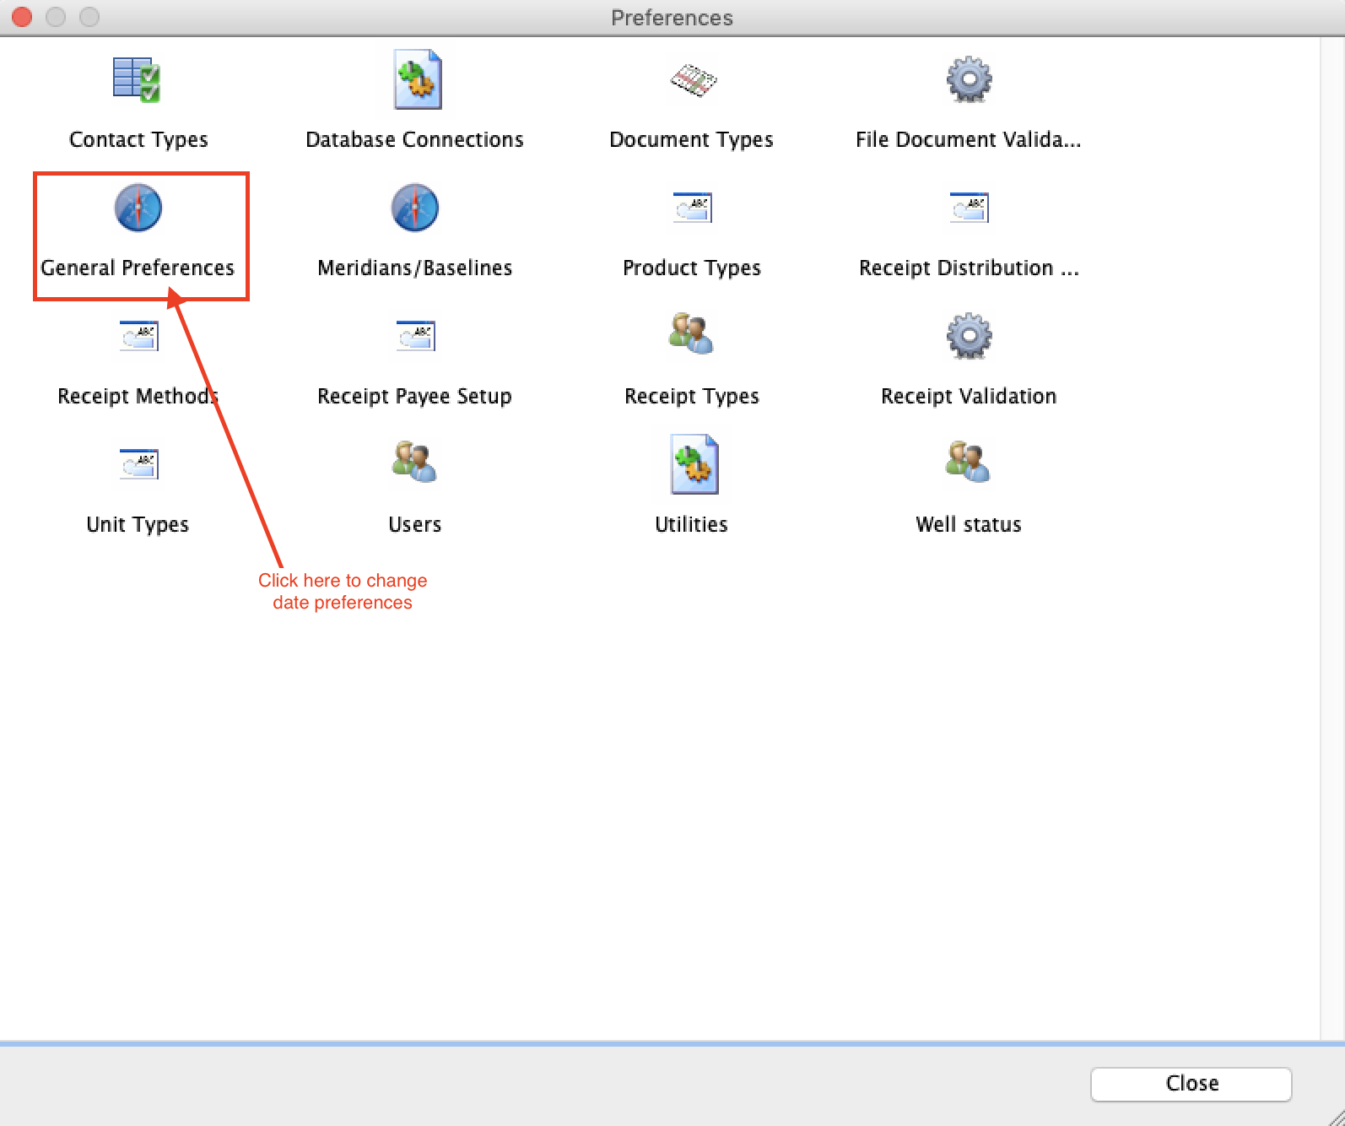This screenshot has width=1345, height=1126.
Task: Select the Document Types label
Action: click(691, 140)
